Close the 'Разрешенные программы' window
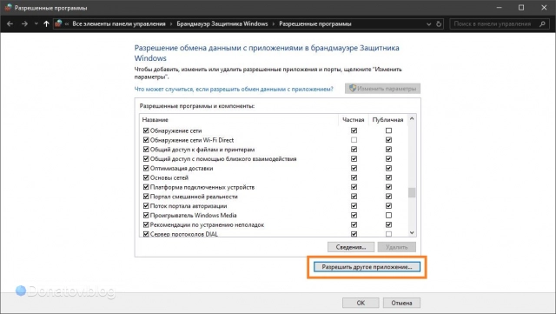Image resolution: width=556 pixels, height=314 pixels. [x=544, y=8]
